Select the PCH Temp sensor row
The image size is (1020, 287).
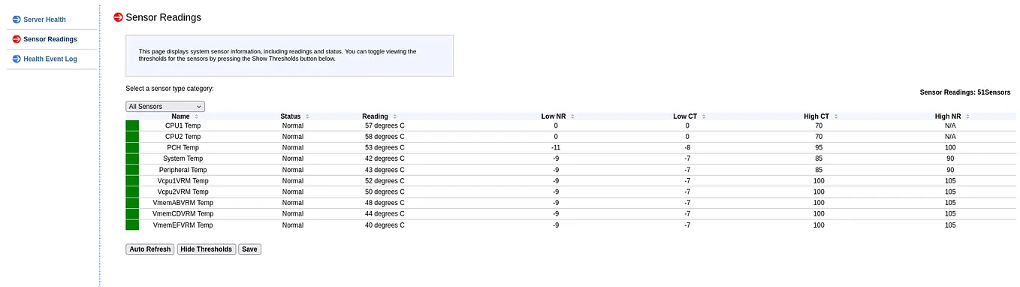pyautogui.click(x=571, y=147)
